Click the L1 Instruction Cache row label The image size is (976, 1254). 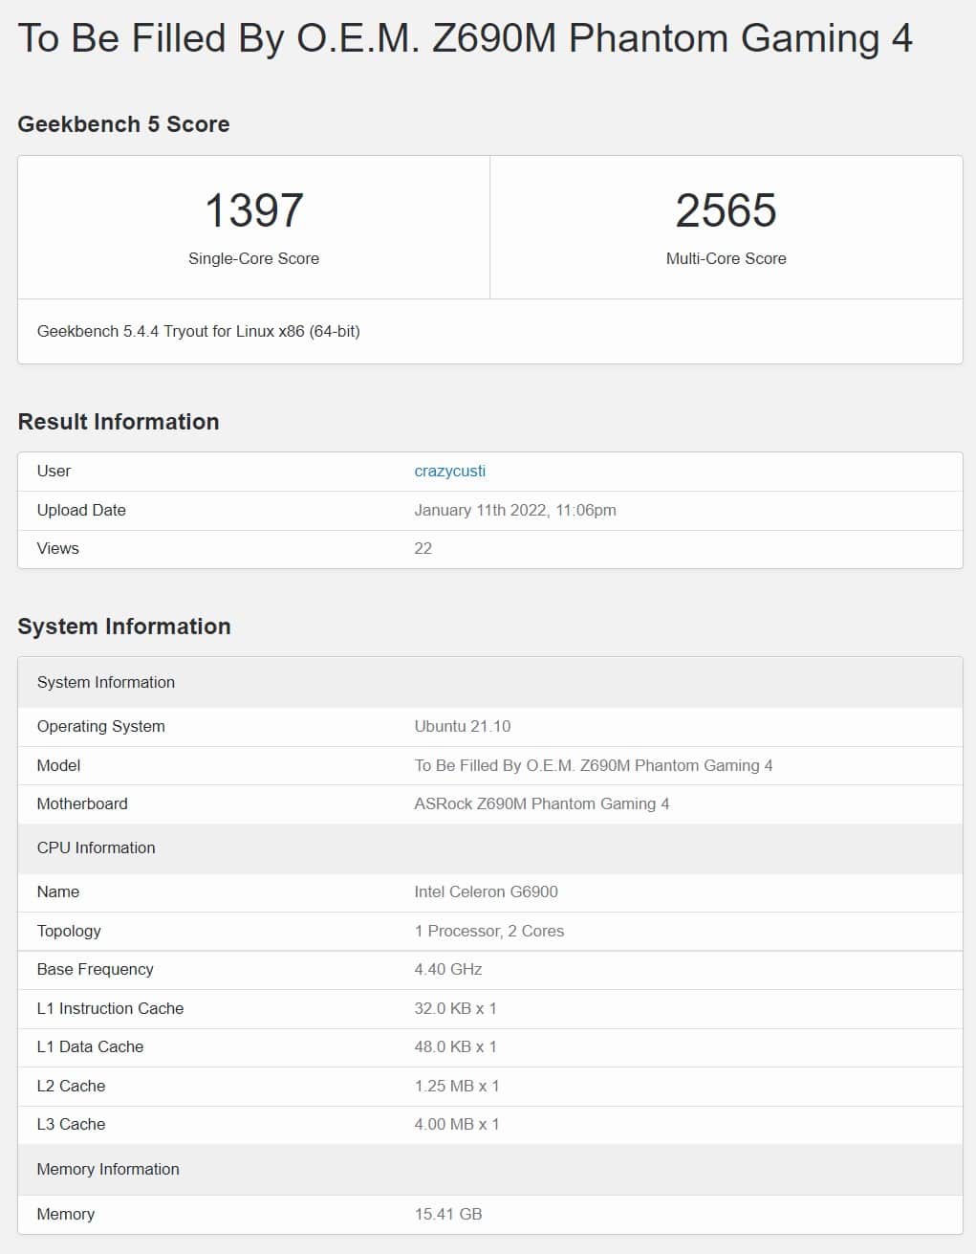coord(110,1008)
